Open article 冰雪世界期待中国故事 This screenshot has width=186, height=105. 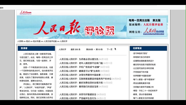(x=89, y=75)
